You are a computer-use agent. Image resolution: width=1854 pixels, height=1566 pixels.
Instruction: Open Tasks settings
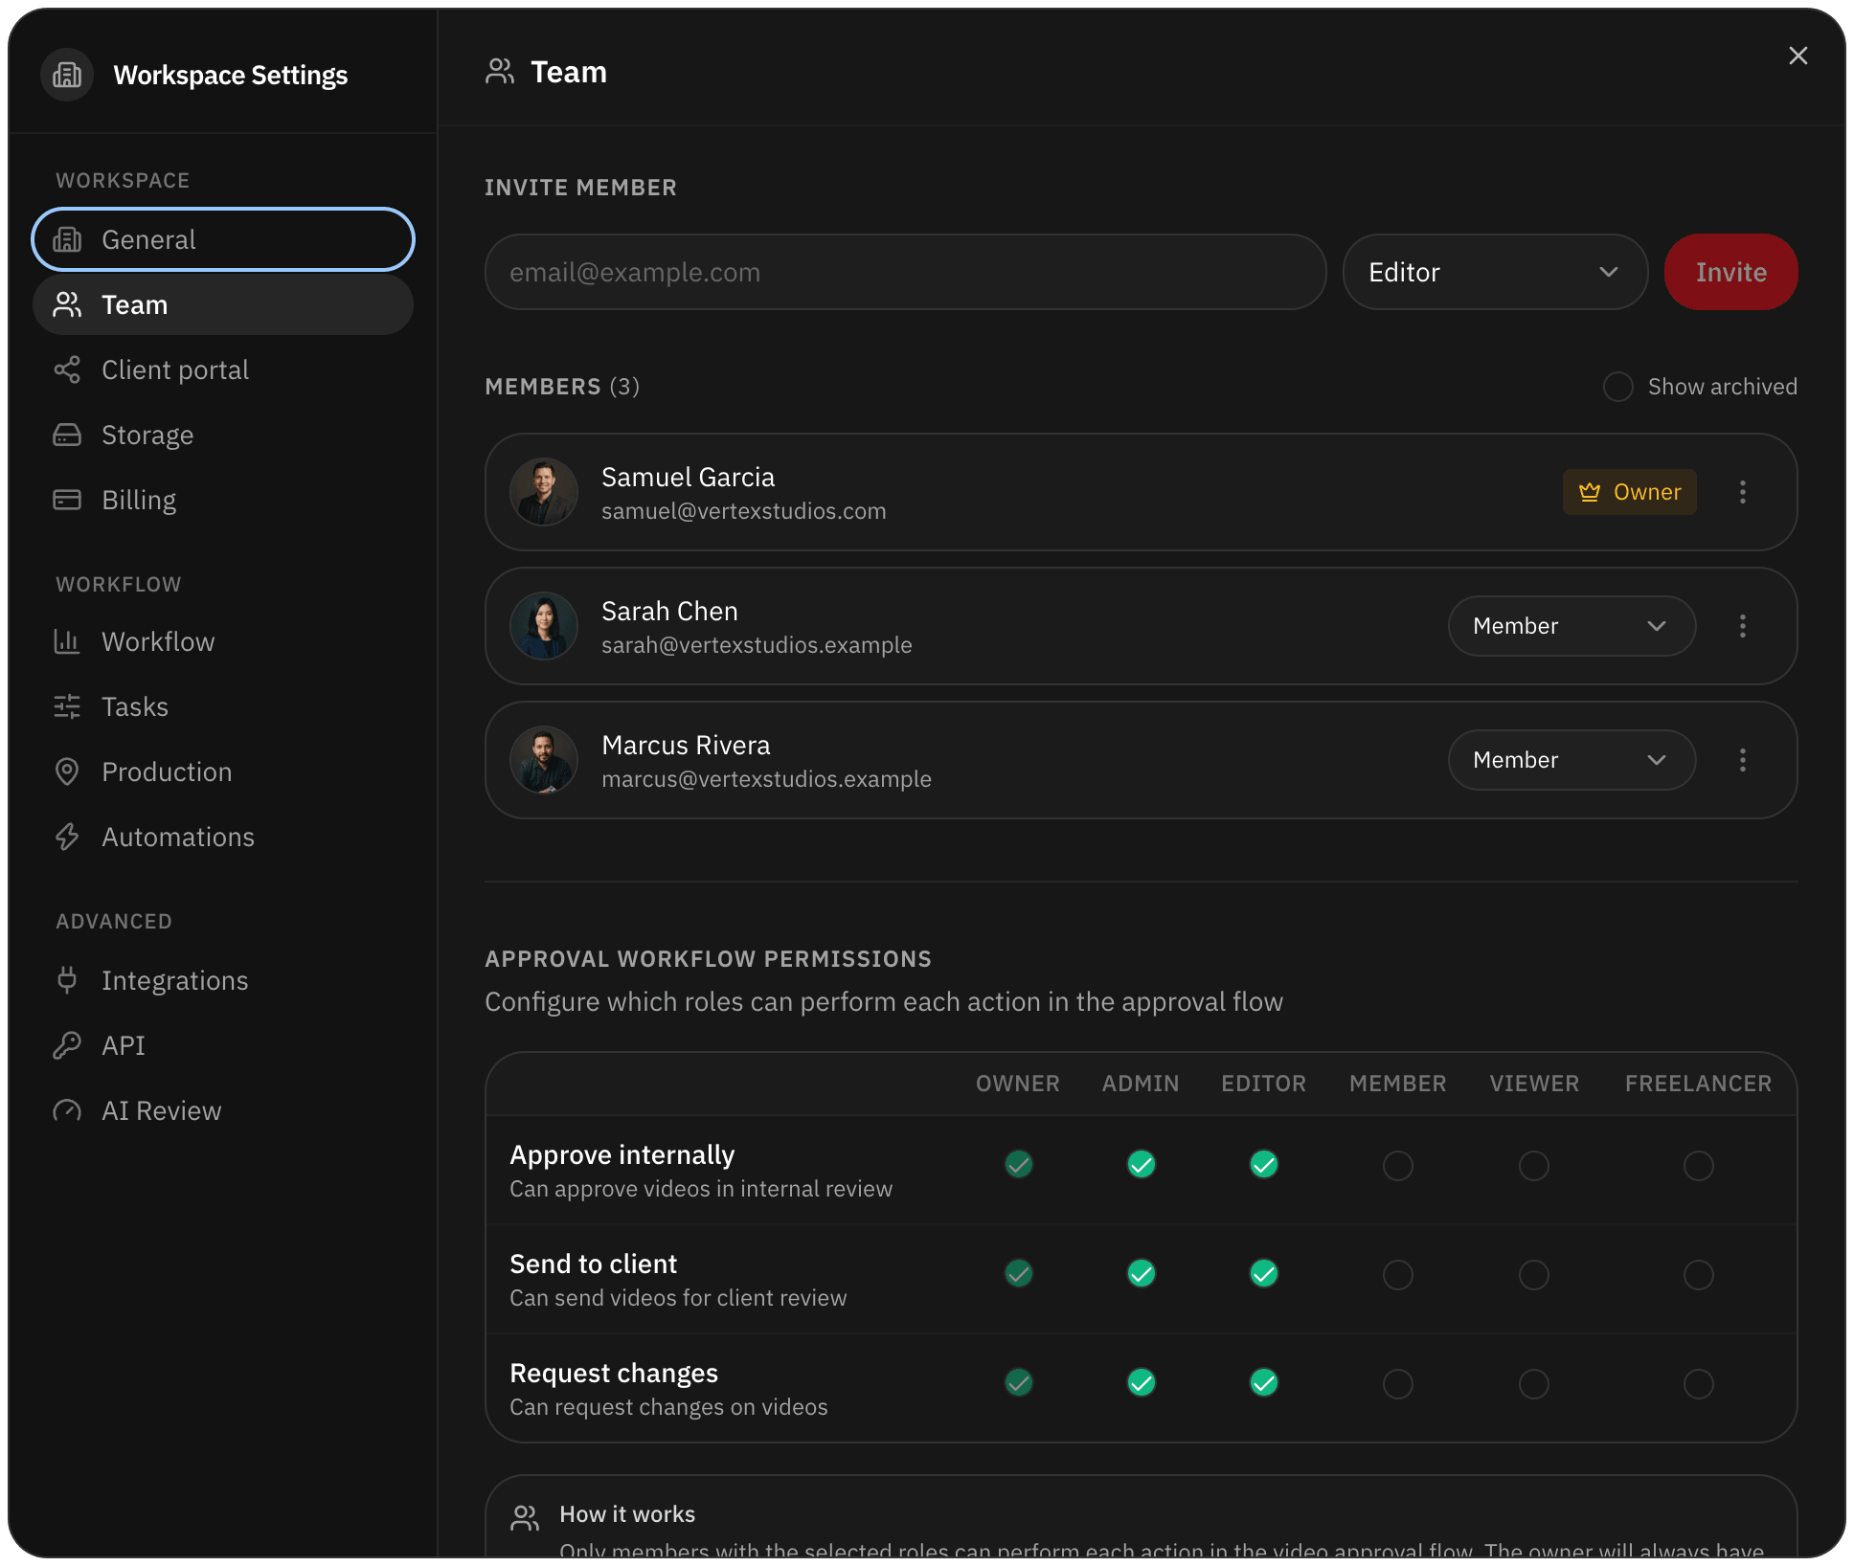pos(223,706)
